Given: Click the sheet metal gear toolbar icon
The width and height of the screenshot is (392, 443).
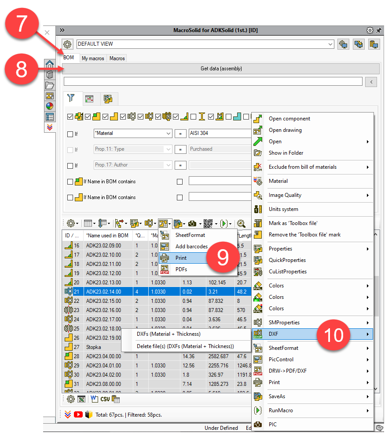Looking at the screenshot, I should tap(149, 224).
